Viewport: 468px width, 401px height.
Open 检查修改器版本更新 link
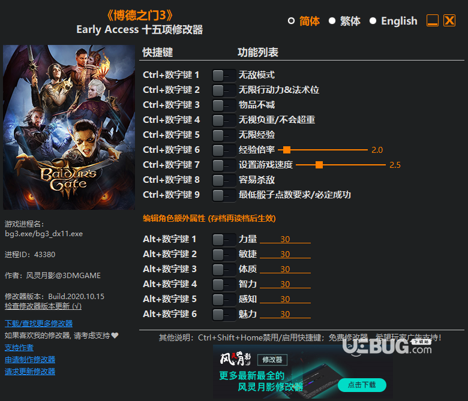43,306
